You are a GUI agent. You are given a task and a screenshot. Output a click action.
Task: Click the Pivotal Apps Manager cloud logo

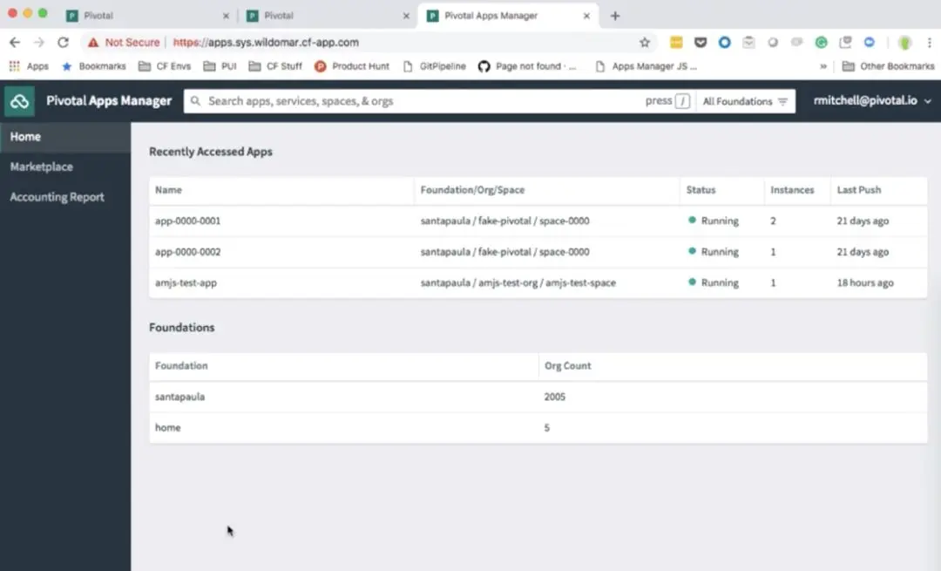coord(19,101)
